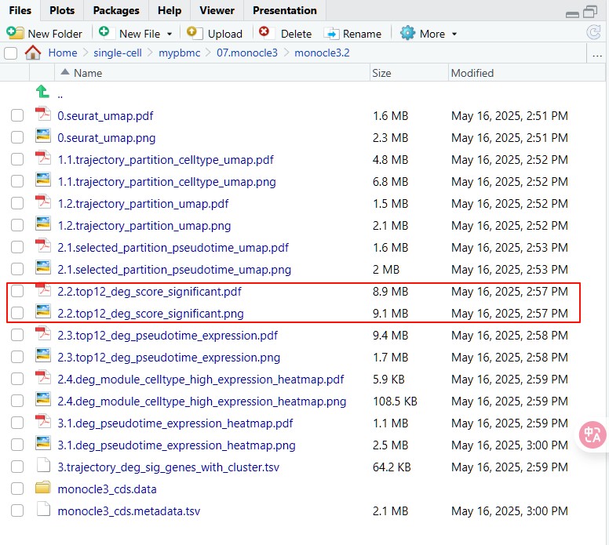
Task: Click the green parent directory arrow
Action: [42, 92]
